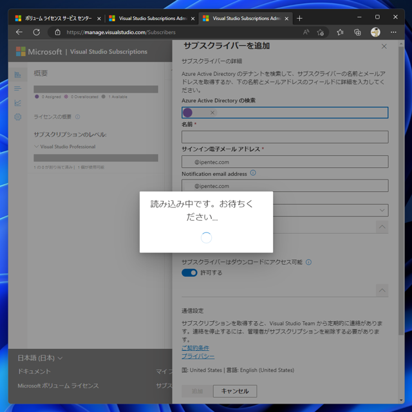
Task: Close the ボリューム ライセンス サービス センター tab
Action: point(98,19)
